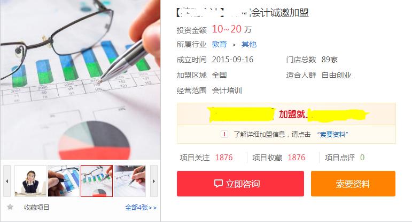Click the chat bubble icon on 立即咨询
Image resolution: width=412 pixels, height=222 pixels.
pyautogui.click(x=218, y=184)
